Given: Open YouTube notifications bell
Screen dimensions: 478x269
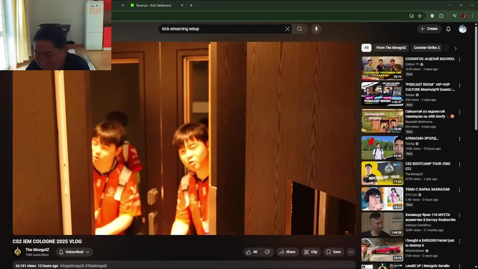Looking at the screenshot, I should point(448,29).
